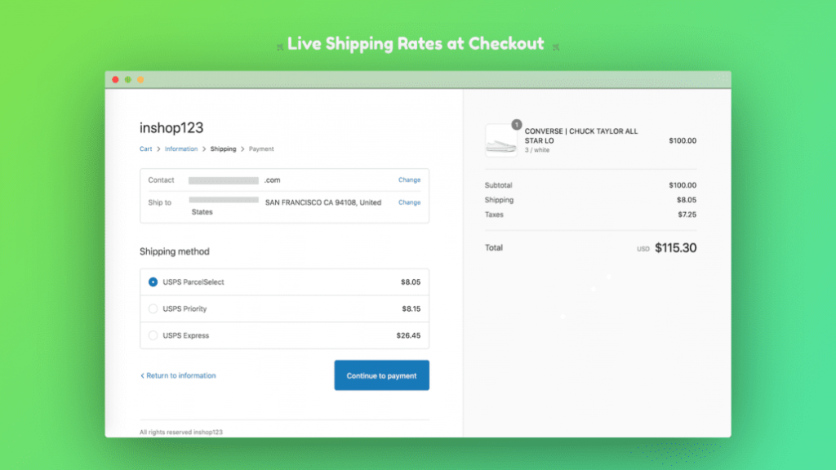
Task: Click the Converse shoe product thumbnail
Action: (500, 141)
